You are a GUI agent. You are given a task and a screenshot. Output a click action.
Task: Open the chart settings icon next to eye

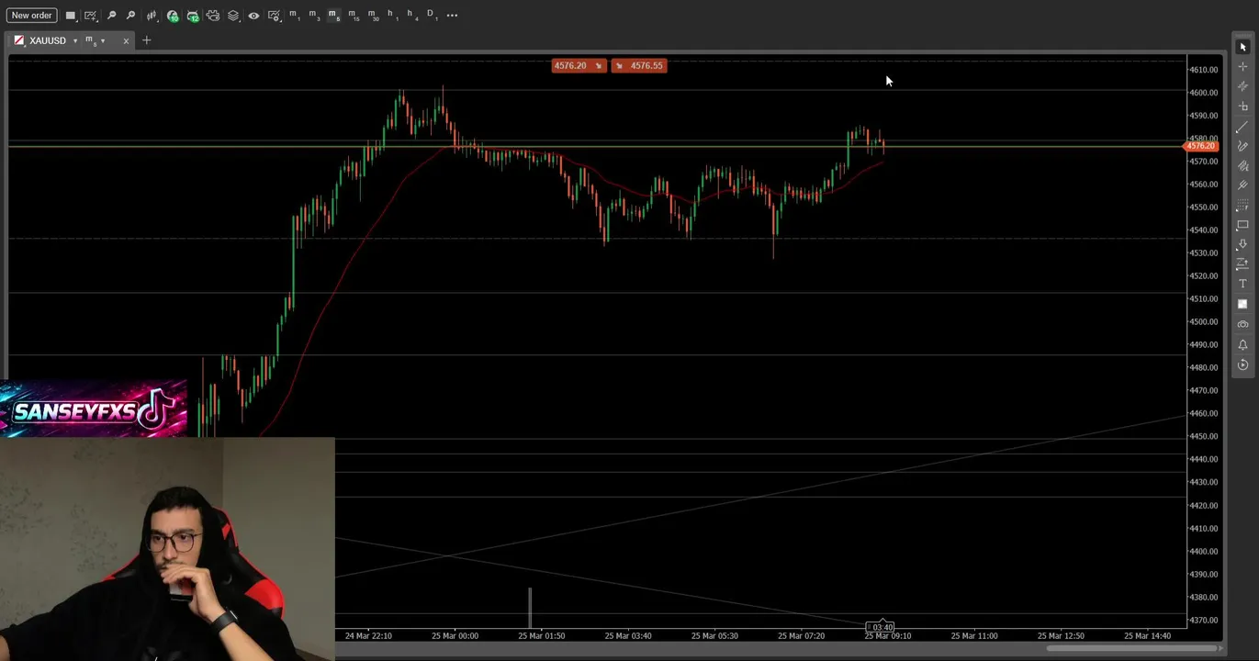point(274,16)
